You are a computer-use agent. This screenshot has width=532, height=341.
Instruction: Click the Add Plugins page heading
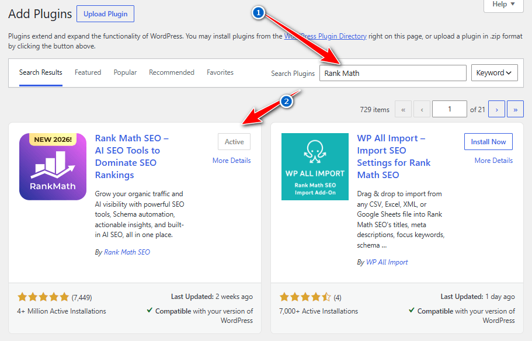pyautogui.click(x=40, y=14)
